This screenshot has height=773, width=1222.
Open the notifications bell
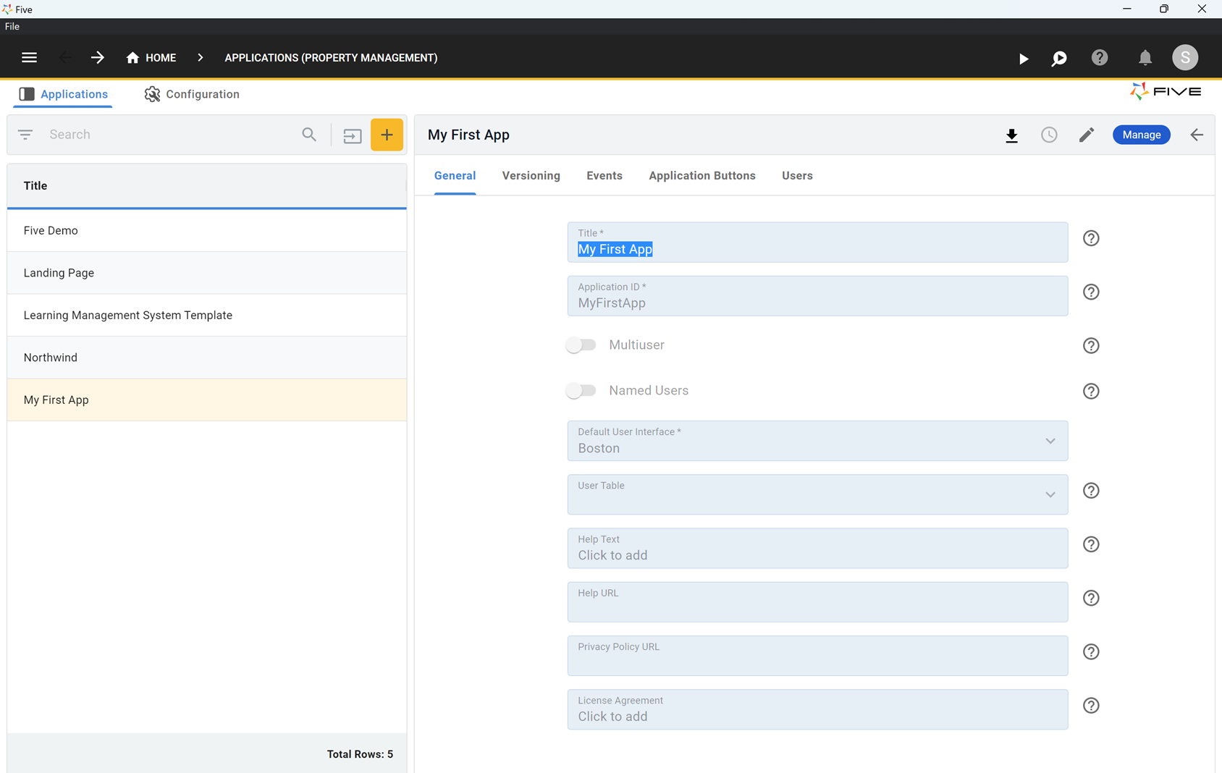pyautogui.click(x=1145, y=58)
